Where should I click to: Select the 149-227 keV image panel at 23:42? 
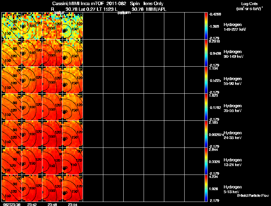(x=32, y=26)
